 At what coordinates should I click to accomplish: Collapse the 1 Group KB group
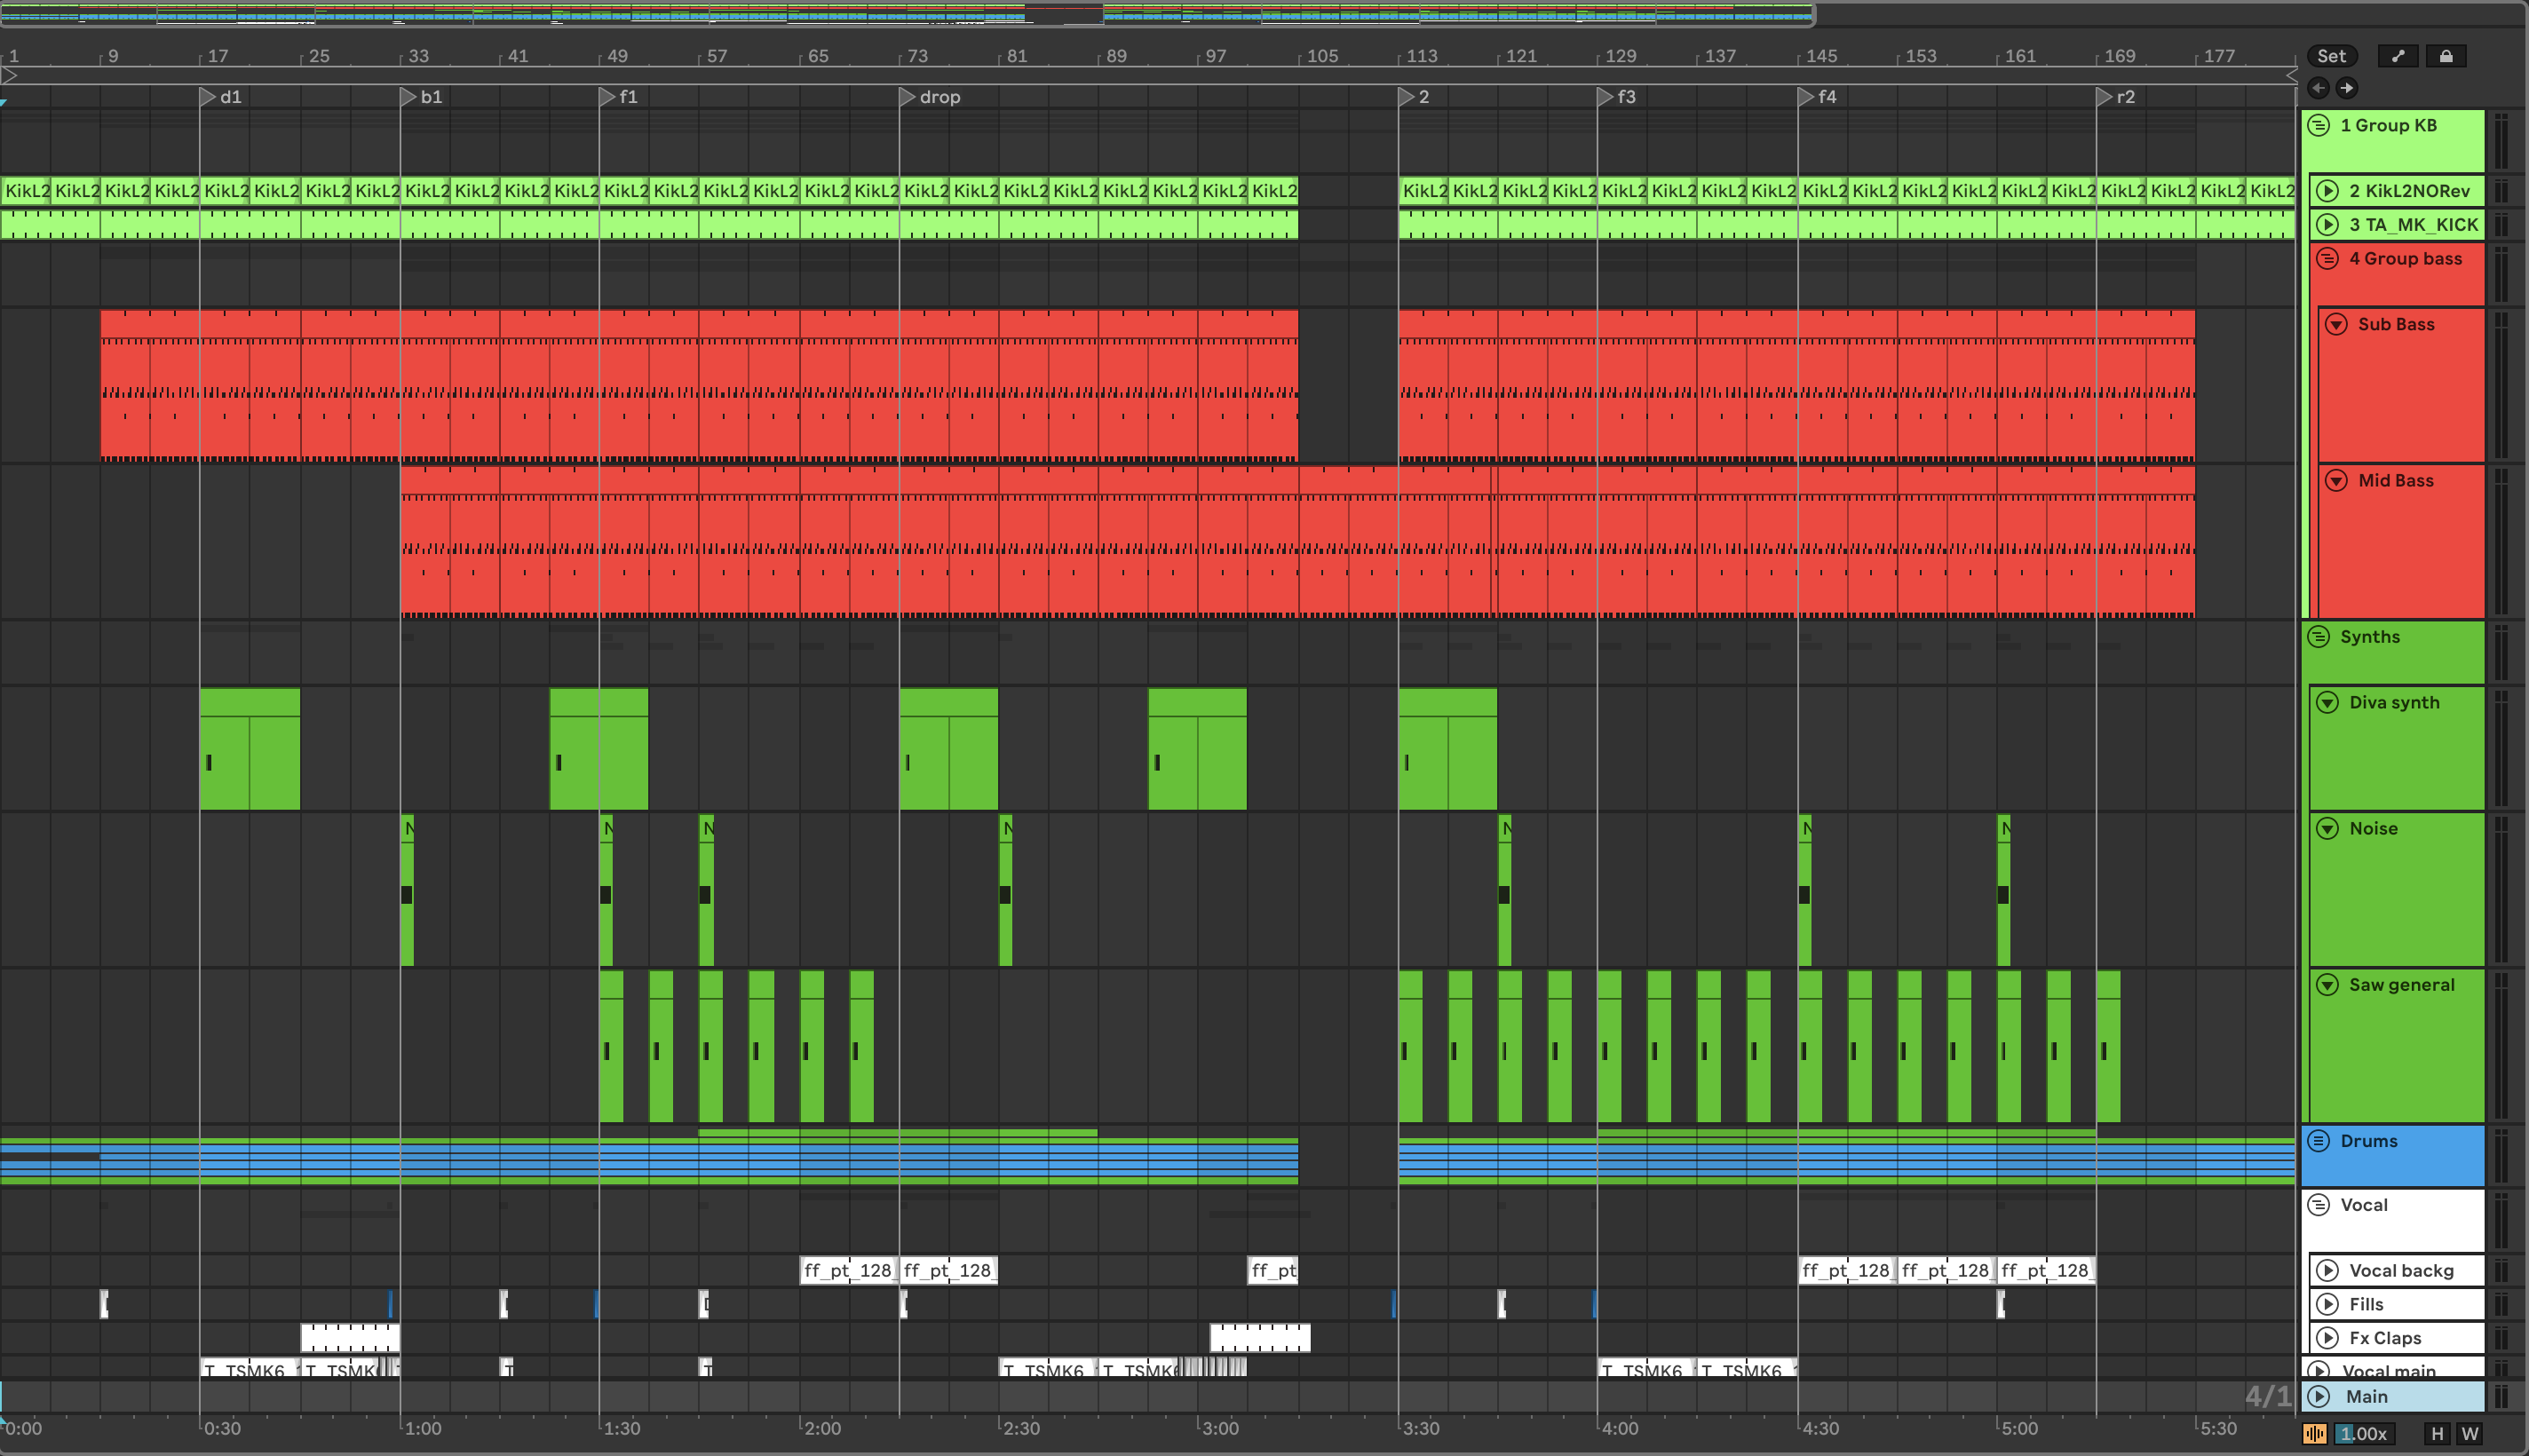point(2319,125)
